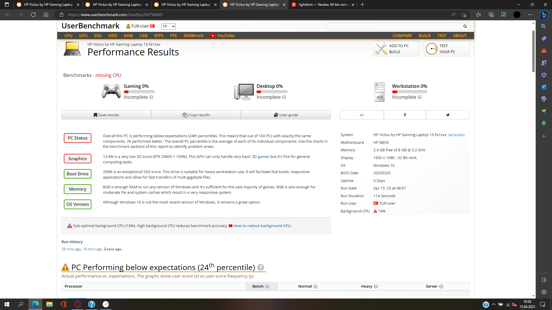Click Copy results button
The image size is (552, 310).
coord(196,115)
